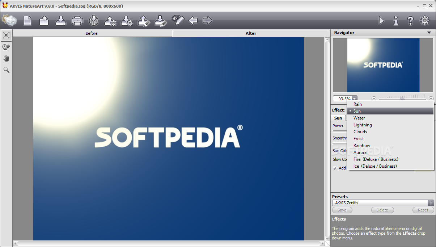Load presets with the upload gear icon
Screen dimensions: 436x247
pos(110,20)
